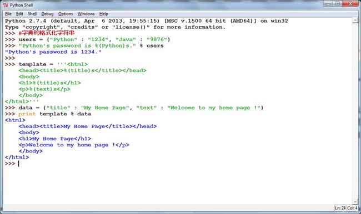Click the green '<h1>%(title)s</h1>' line
The height and width of the screenshot is (214, 361).
(x=50, y=83)
